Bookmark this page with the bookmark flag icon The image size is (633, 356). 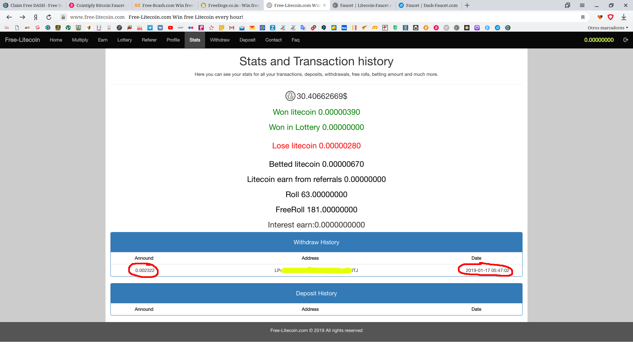pos(583,17)
